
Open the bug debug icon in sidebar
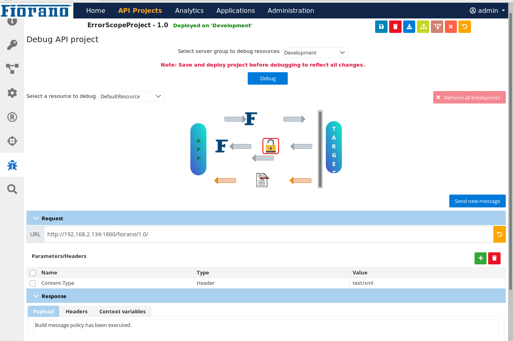coord(12,165)
